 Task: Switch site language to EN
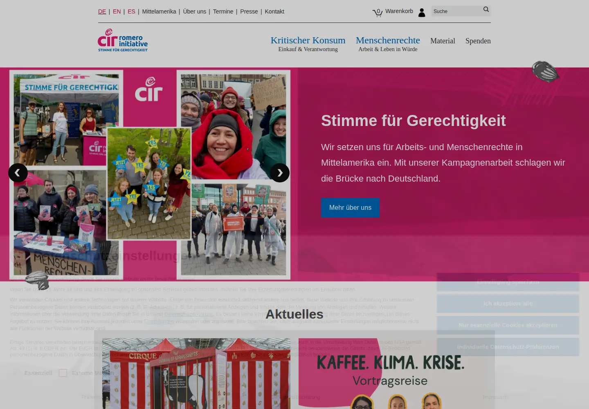(x=117, y=11)
